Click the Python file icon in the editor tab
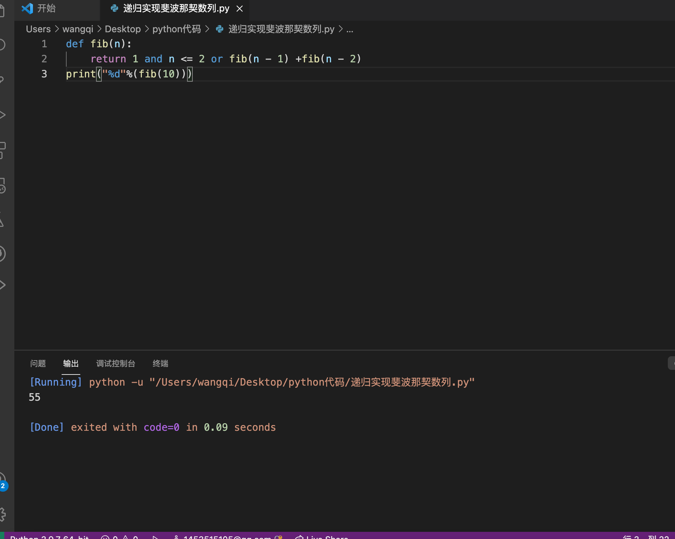 pos(114,9)
